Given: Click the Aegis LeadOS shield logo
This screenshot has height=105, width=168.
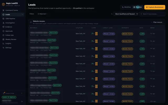Looking at the screenshot, I should coord(3,4).
